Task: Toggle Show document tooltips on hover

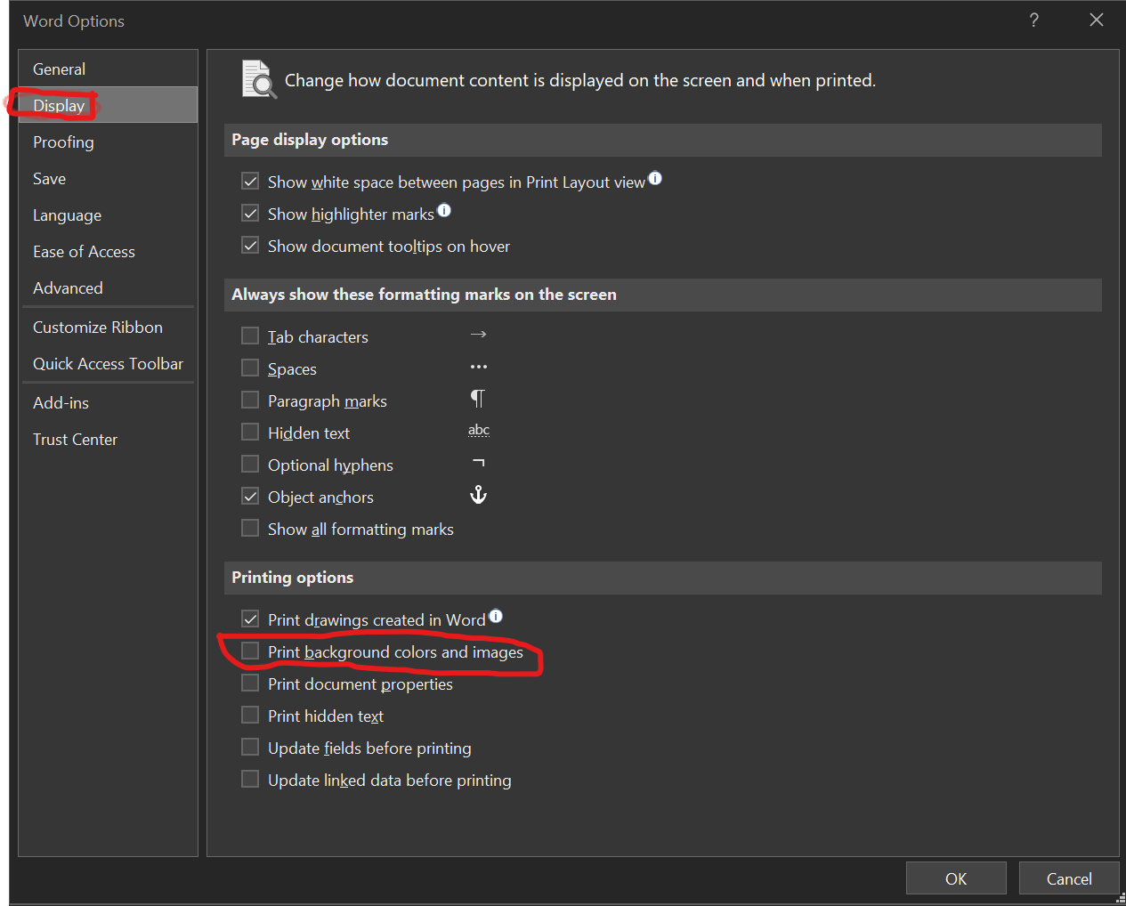Action: coord(250,246)
